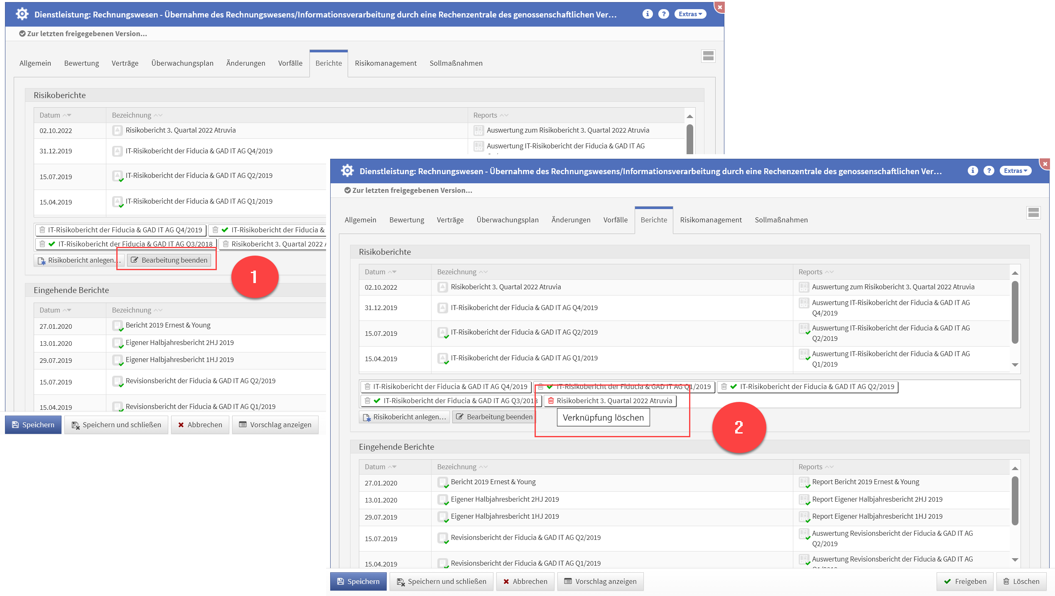Click the question mark help icon in the front dialog
Image resolution: width=1055 pixels, height=596 pixels.
[x=989, y=171]
